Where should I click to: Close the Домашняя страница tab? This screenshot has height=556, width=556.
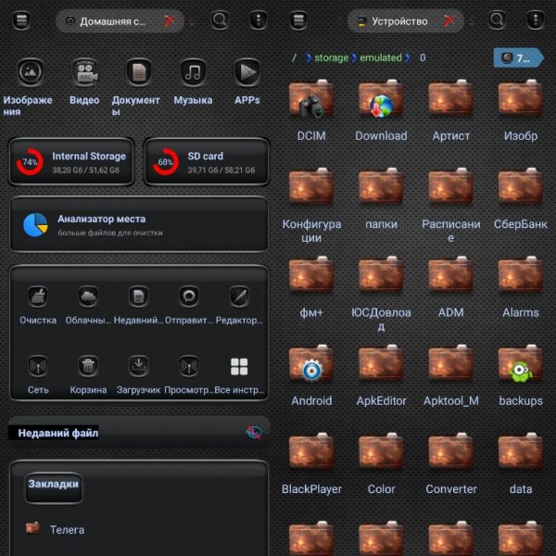[x=170, y=21]
